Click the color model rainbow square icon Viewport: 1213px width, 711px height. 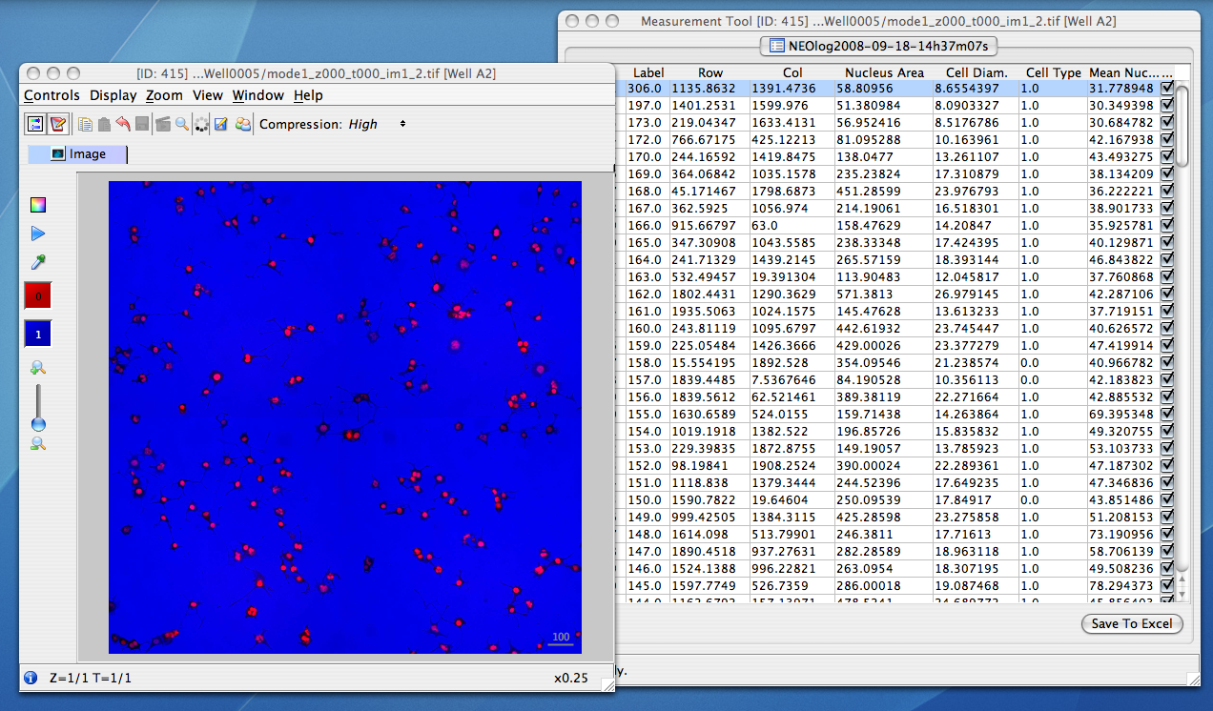click(37, 205)
